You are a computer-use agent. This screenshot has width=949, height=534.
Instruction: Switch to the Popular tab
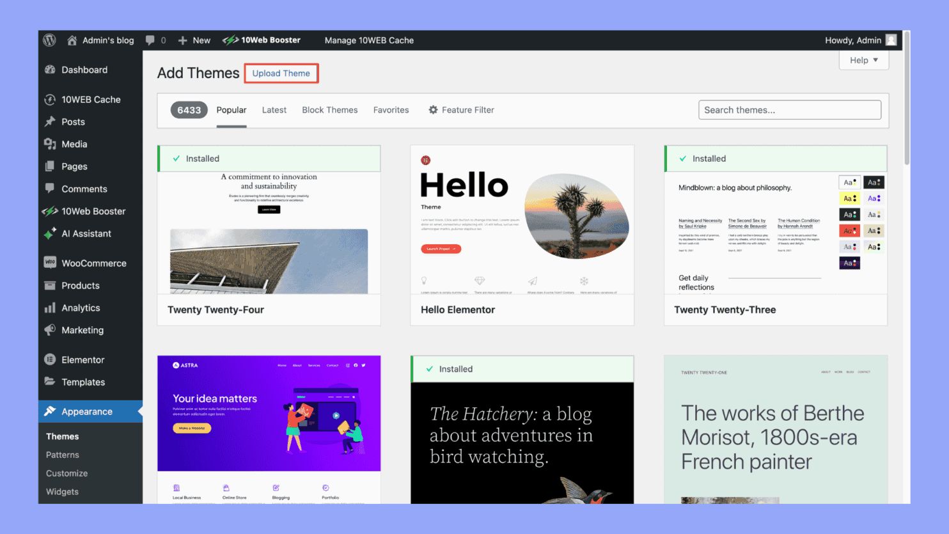(x=231, y=110)
